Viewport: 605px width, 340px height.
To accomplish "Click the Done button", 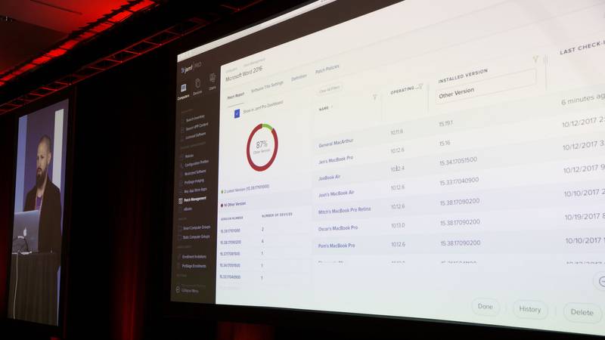I will tap(485, 307).
